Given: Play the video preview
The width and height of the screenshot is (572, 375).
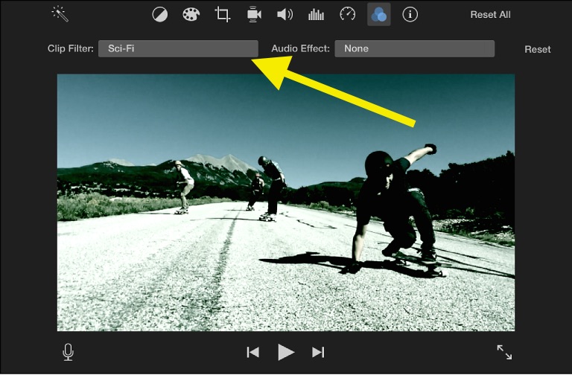Looking at the screenshot, I should [286, 352].
